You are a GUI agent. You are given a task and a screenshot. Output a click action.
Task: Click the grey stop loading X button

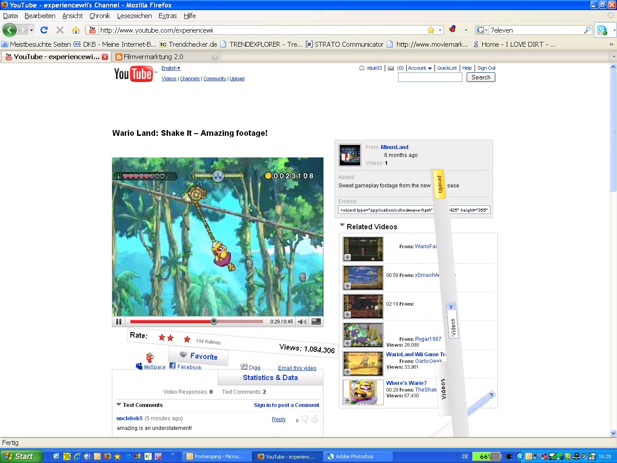click(60, 30)
